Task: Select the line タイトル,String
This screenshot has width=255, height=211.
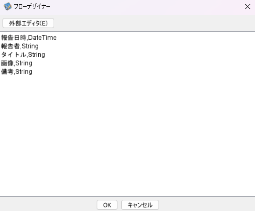Action: [23, 55]
